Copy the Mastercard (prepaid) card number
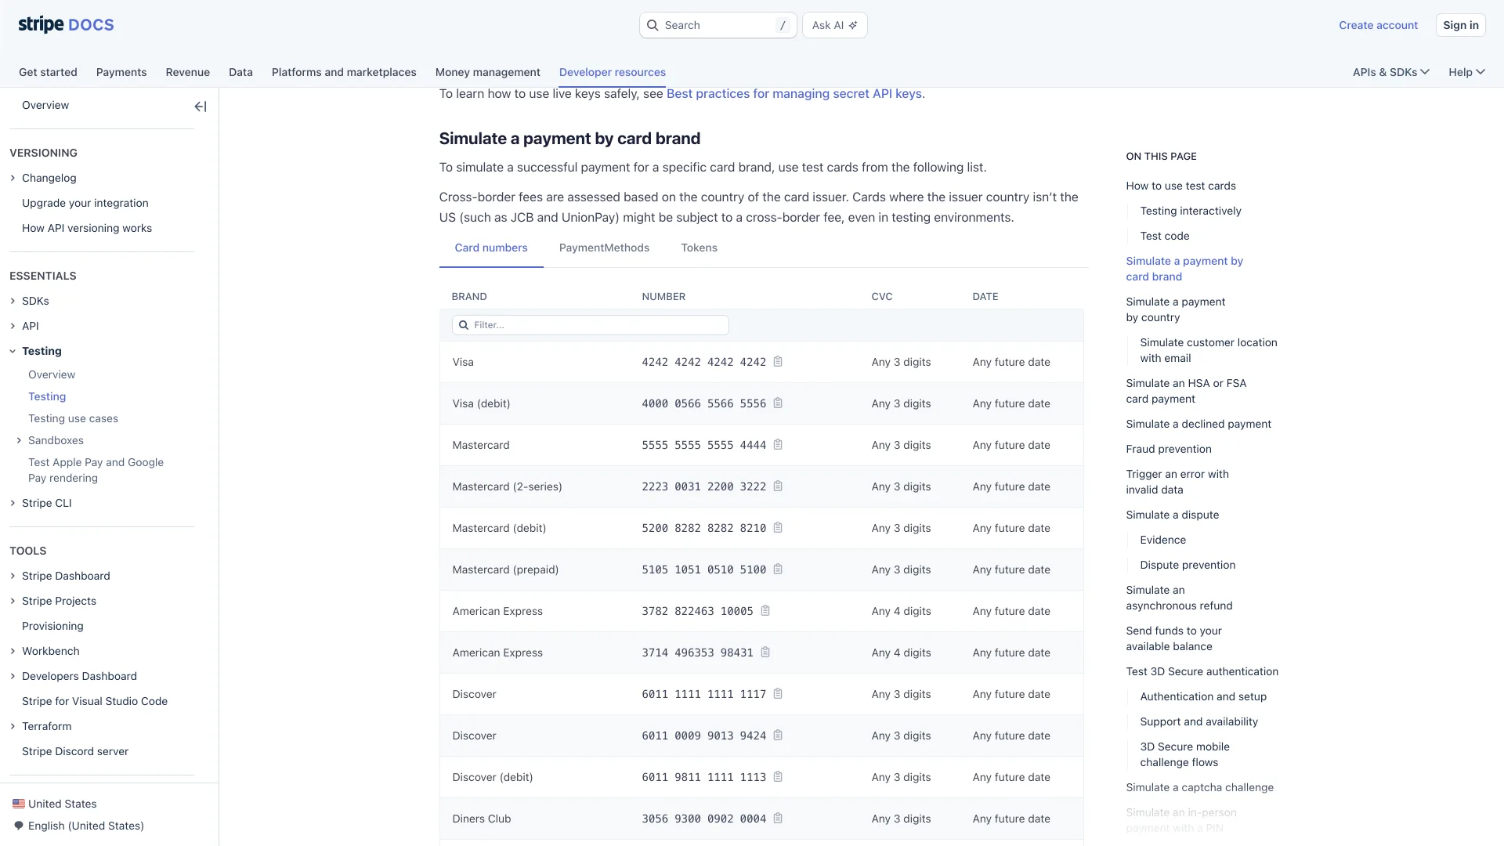 point(778,569)
